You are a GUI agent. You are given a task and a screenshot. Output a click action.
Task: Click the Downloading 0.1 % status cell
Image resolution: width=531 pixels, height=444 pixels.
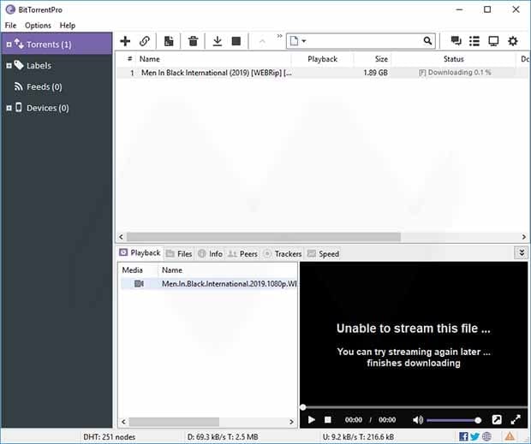pos(455,73)
